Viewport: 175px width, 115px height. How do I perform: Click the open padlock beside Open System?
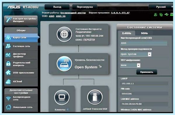pos(100,66)
